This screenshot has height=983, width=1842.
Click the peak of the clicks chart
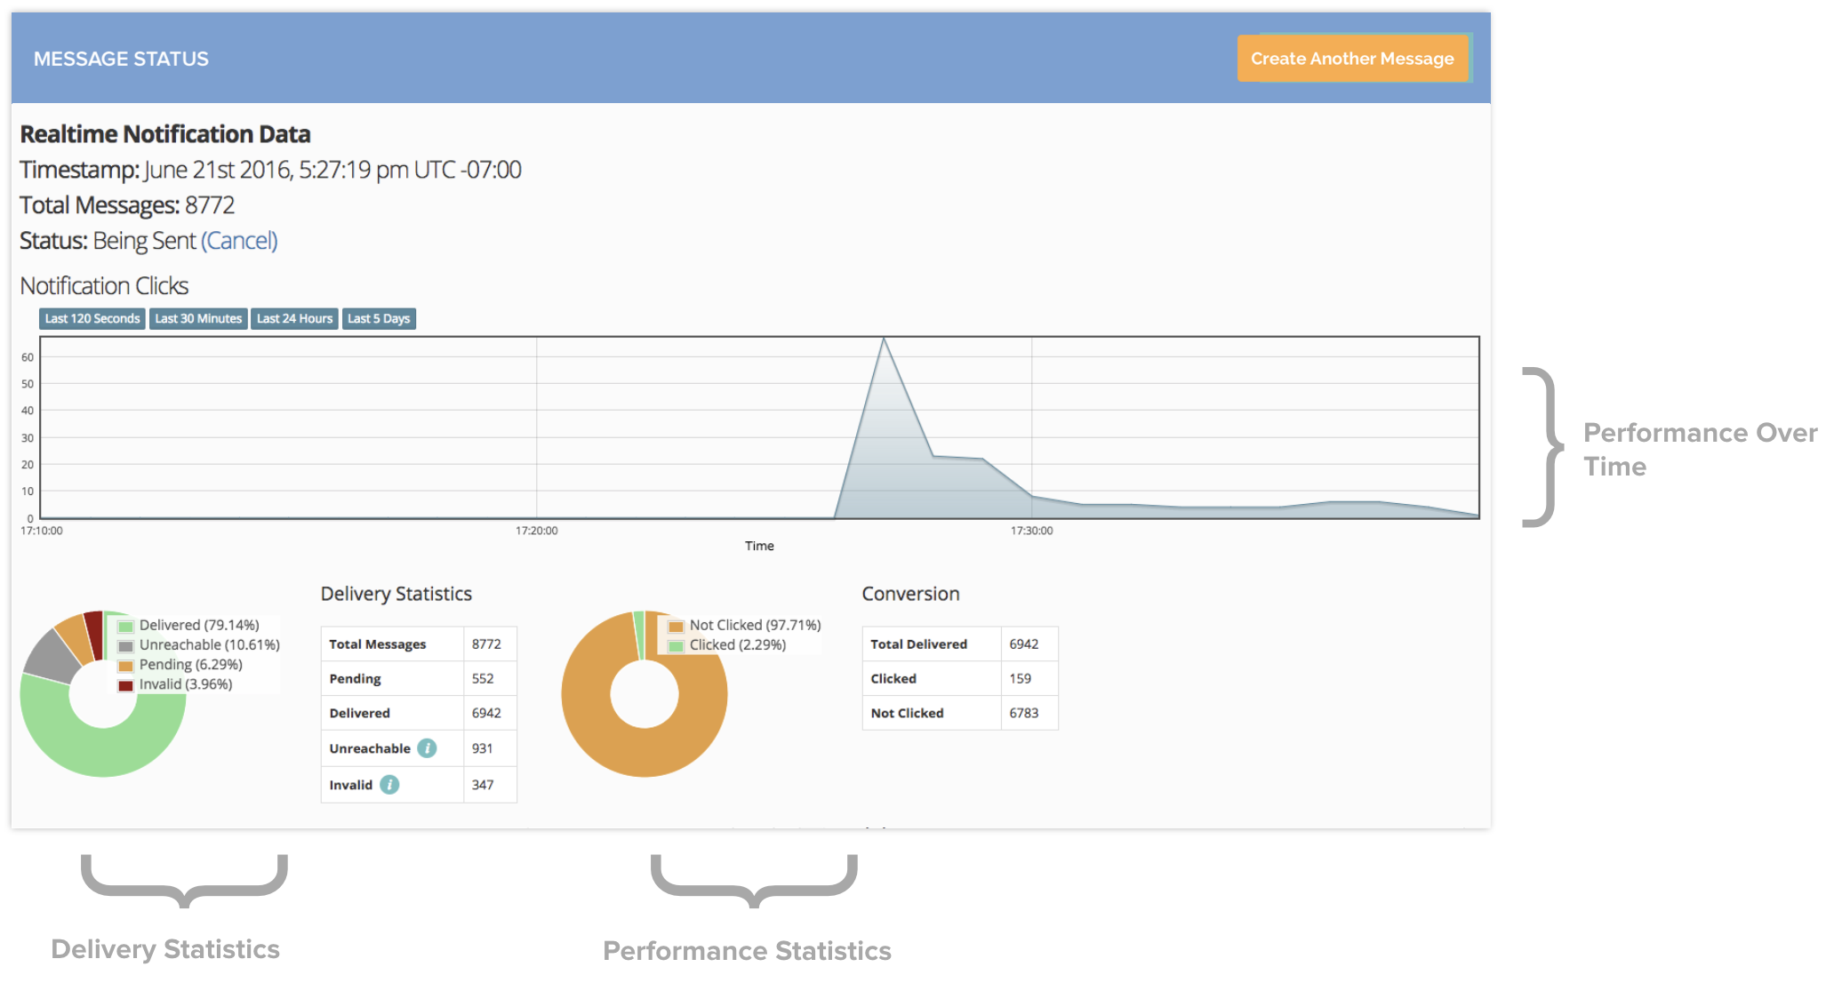coord(884,340)
